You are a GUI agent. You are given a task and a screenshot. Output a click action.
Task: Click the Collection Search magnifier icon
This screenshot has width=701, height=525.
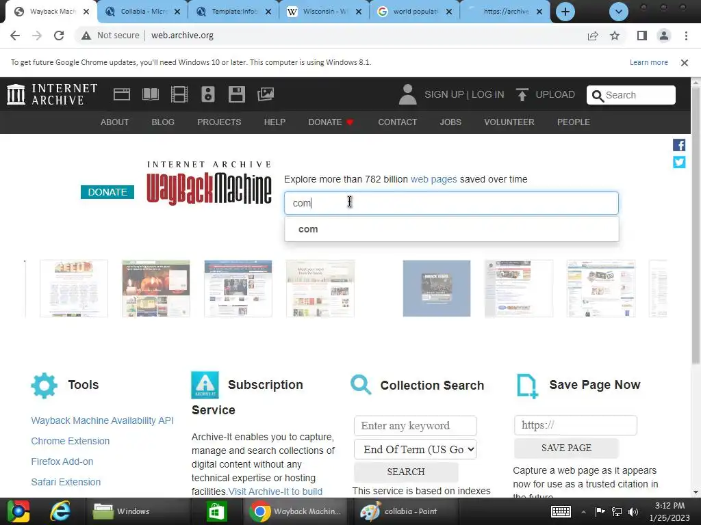coord(361,384)
